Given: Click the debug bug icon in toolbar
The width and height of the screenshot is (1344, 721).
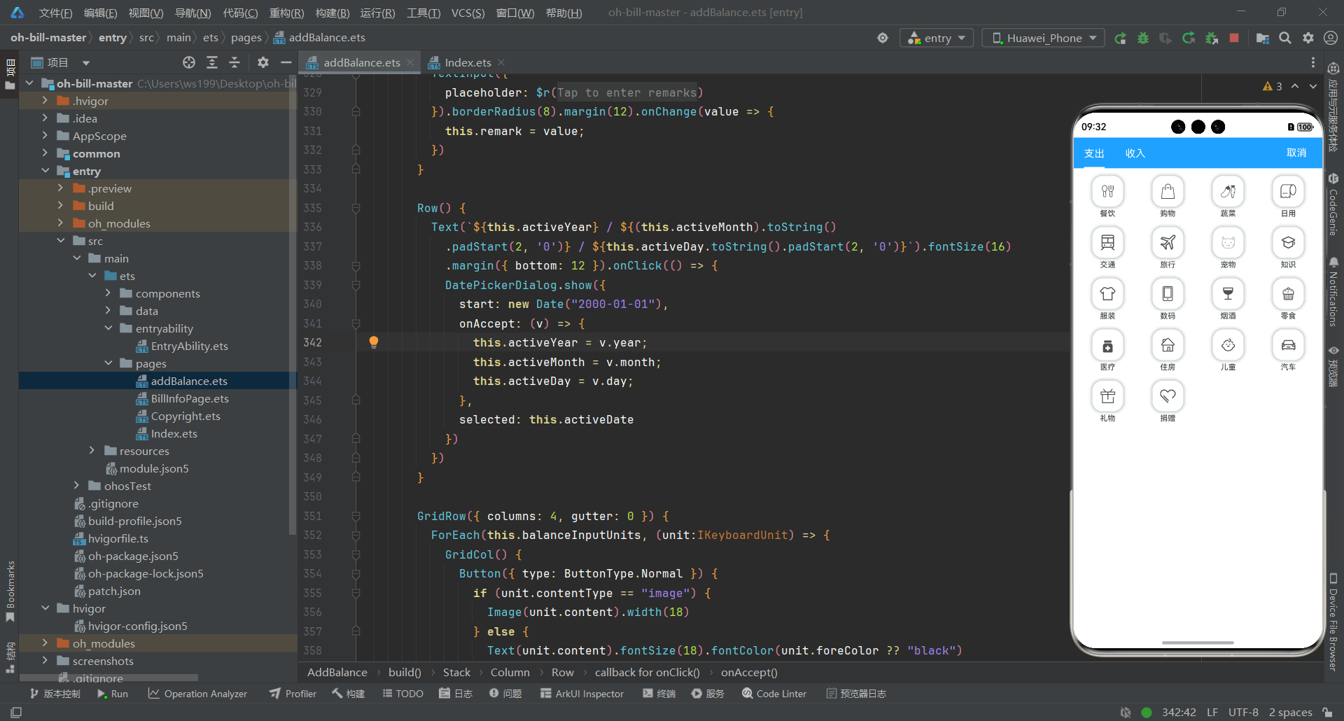Looking at the screenshot, I should point(1143,38).
